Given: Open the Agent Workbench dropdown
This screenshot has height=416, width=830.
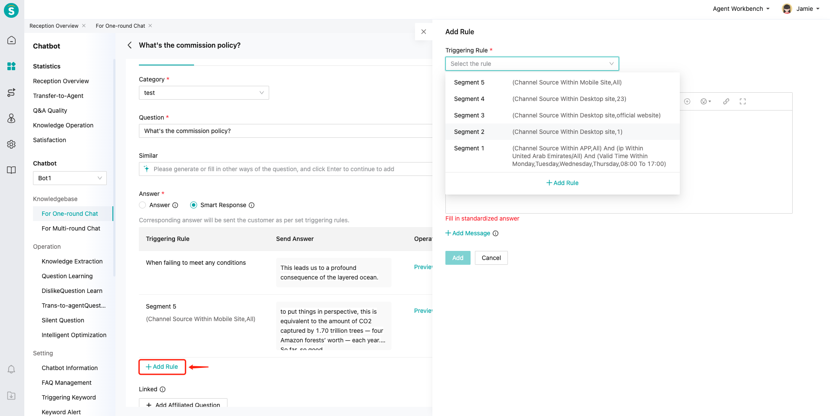Looking at the screenshot, I should (741, 9).
